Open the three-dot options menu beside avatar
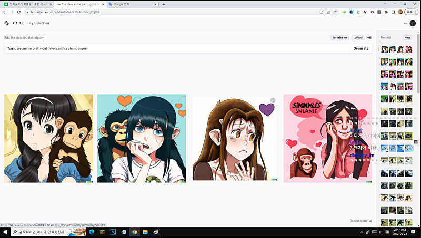421x238 pixels. (x=405, y=23)
